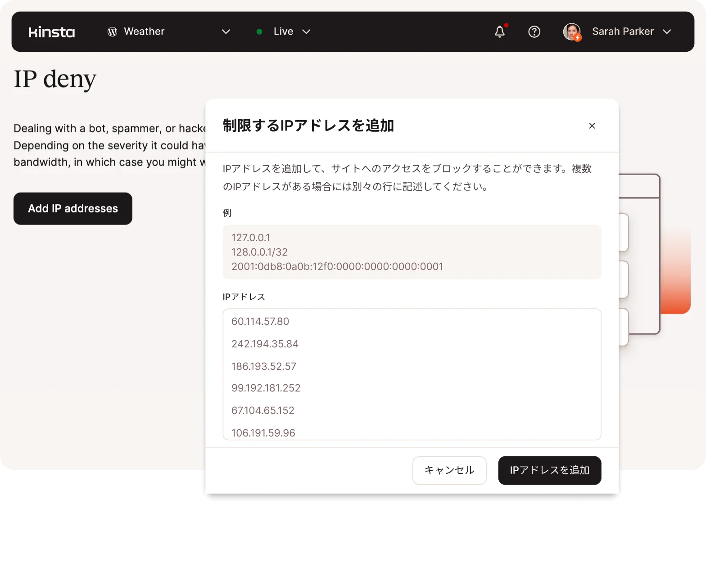Click the キャンセル button
The width and height of the screenshot is (706, 576).
(449, 470)
